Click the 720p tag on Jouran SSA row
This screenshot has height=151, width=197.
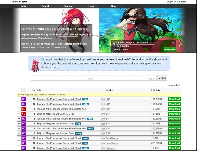point(85,99)
